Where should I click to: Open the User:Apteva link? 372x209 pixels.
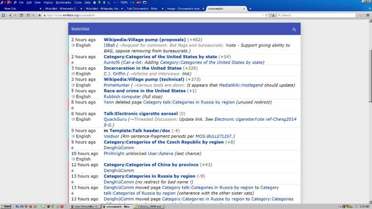(160, 153)
